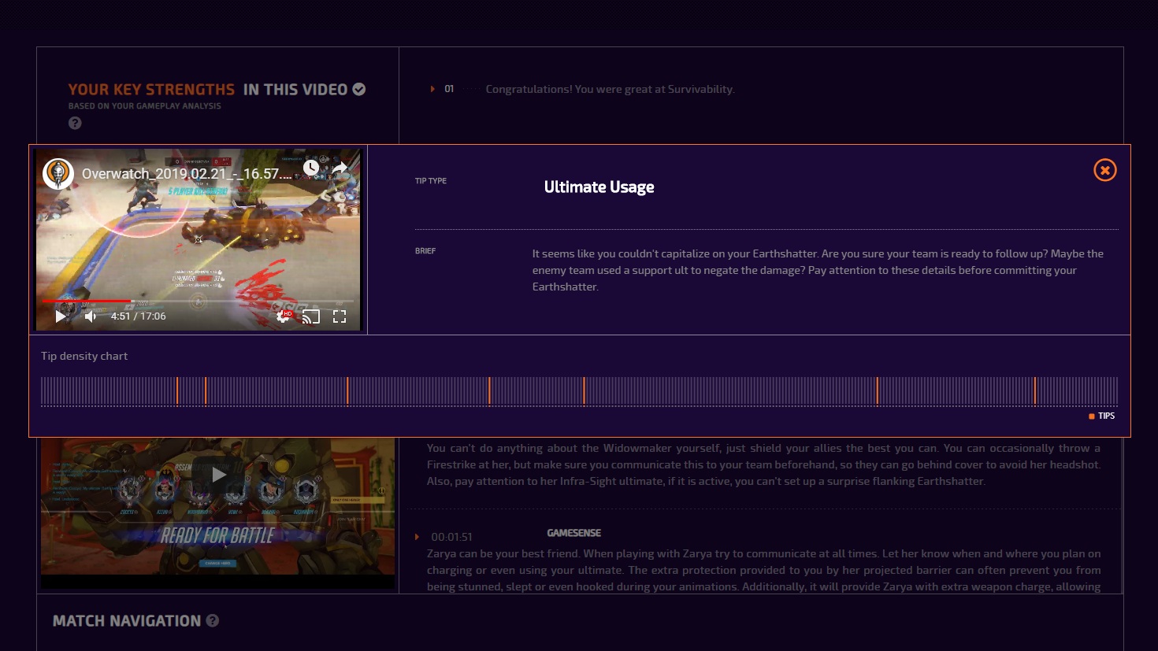This screenshot has width=1158, height=651.
Task: Mute the embedded video's volume
Action: click(x=91, y=316)
